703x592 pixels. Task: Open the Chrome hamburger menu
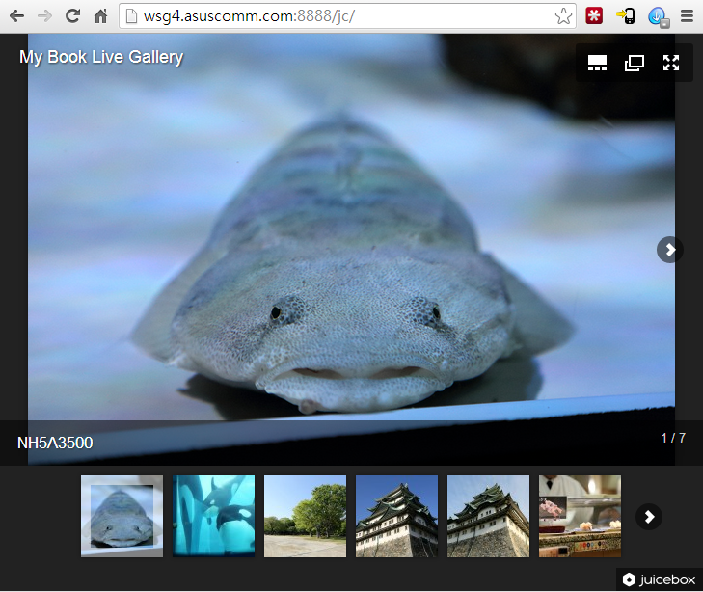(687, 16)
